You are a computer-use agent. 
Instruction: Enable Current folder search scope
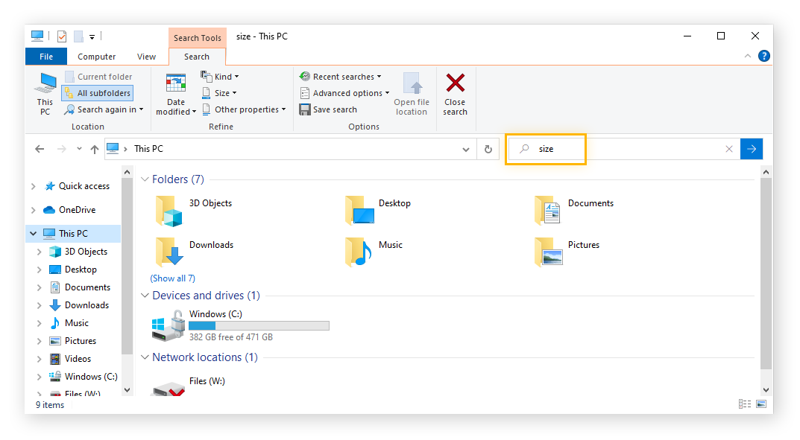click(100, 76)
